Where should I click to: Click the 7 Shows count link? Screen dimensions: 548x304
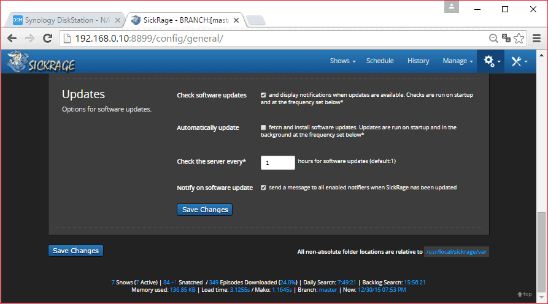pyautogui.click(x=113, y=283)
